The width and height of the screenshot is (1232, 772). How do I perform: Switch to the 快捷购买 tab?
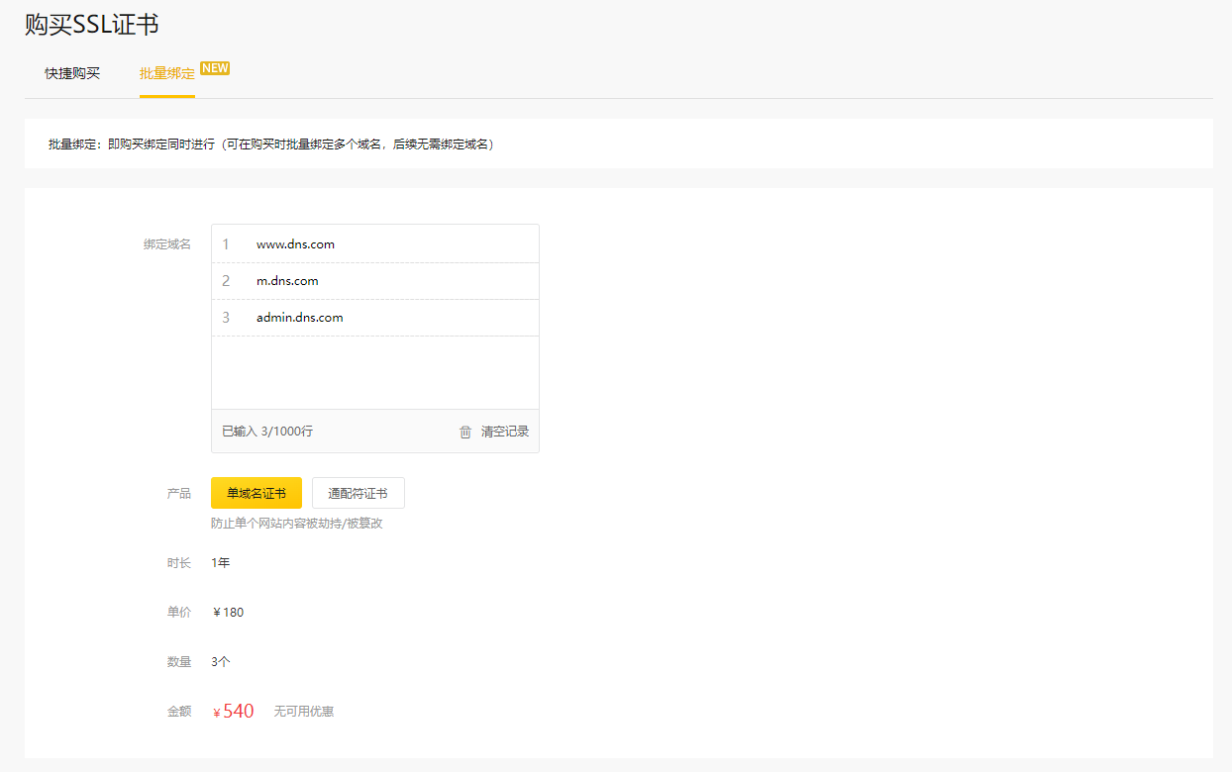tap(72, 73)
